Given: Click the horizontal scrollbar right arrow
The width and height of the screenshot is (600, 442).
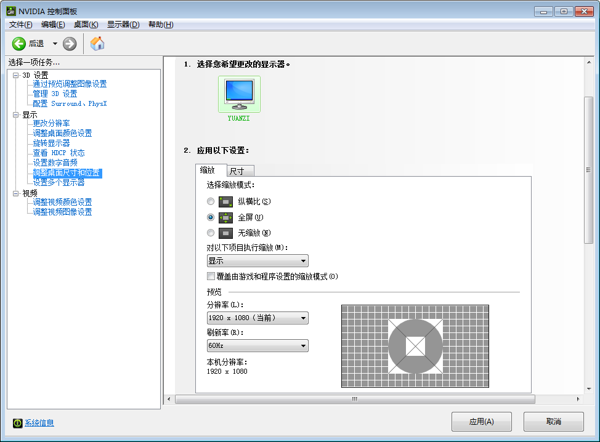Looking at the screenshot, I should 578,399.
